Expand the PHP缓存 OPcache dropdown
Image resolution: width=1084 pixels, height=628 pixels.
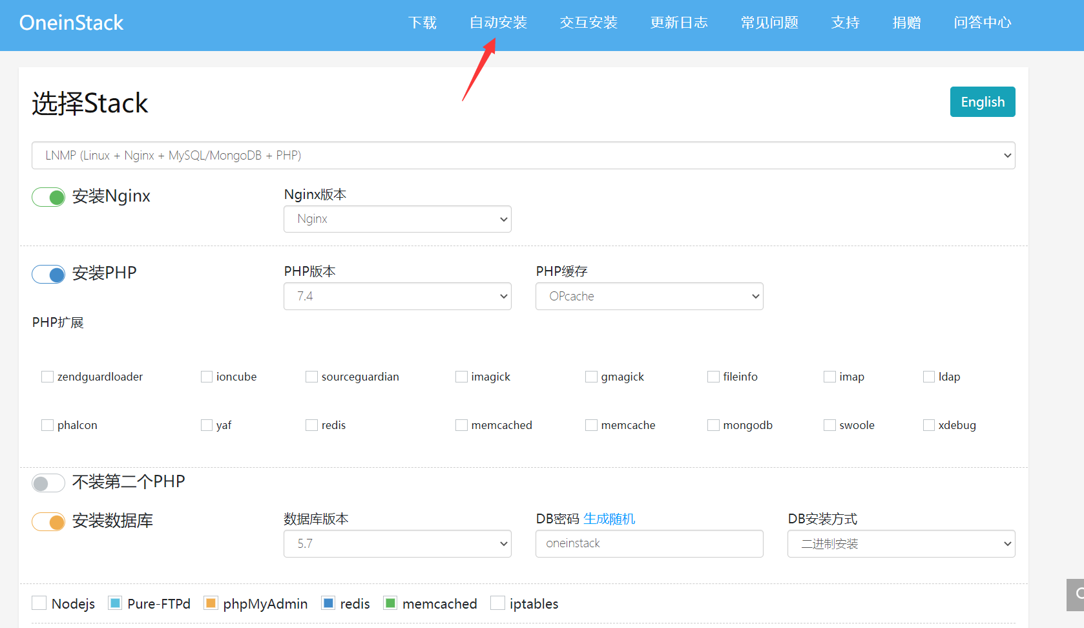click(649, 297)
